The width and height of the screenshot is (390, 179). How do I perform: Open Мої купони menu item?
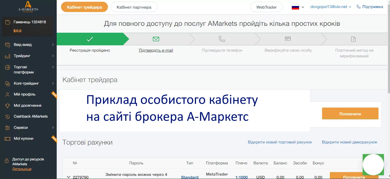pyautogui.click(x=24, y=139)
